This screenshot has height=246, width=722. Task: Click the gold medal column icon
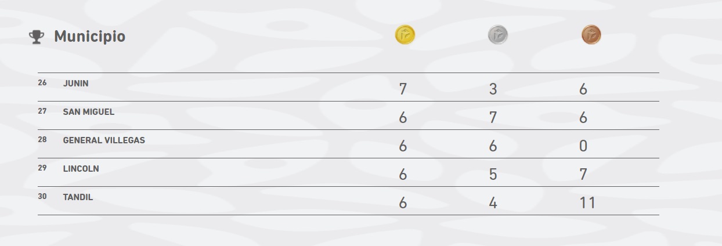tap(405, 35)
